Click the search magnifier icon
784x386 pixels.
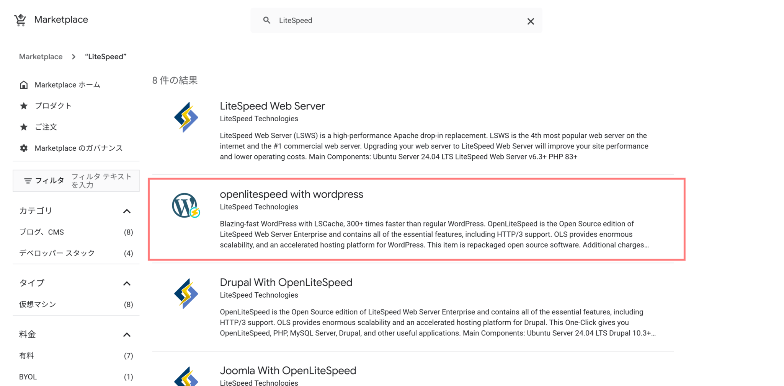(x=266, y=20)
